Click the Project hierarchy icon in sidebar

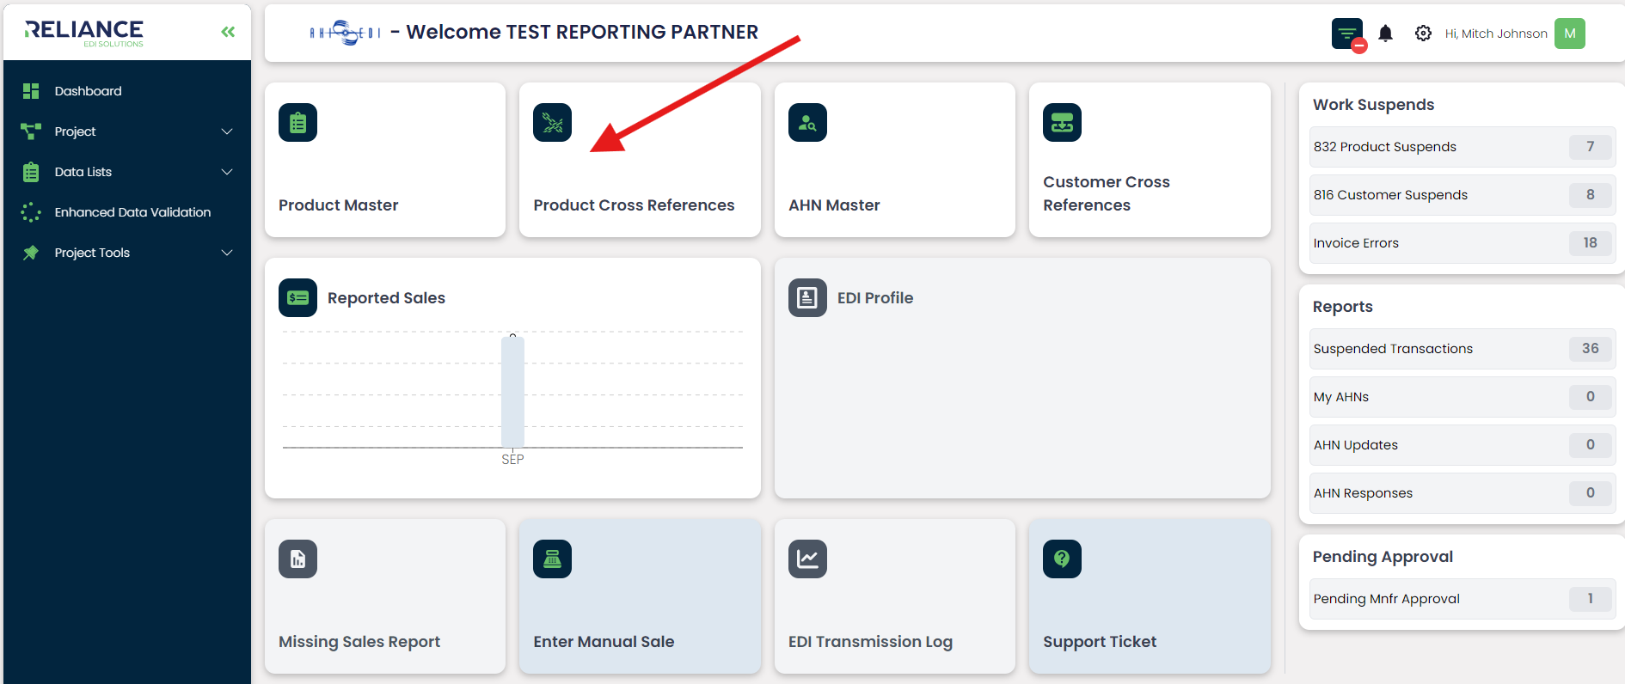coord(31,131)
